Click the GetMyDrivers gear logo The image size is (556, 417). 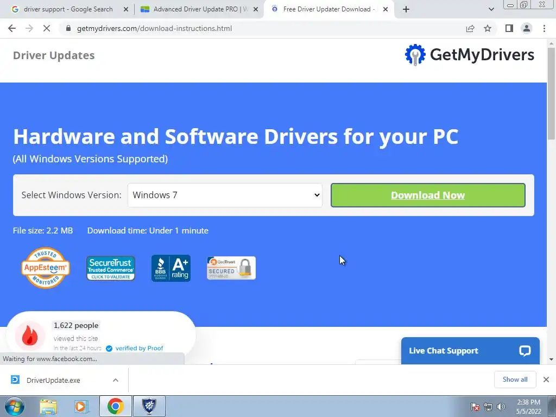[x=415, y=55]
